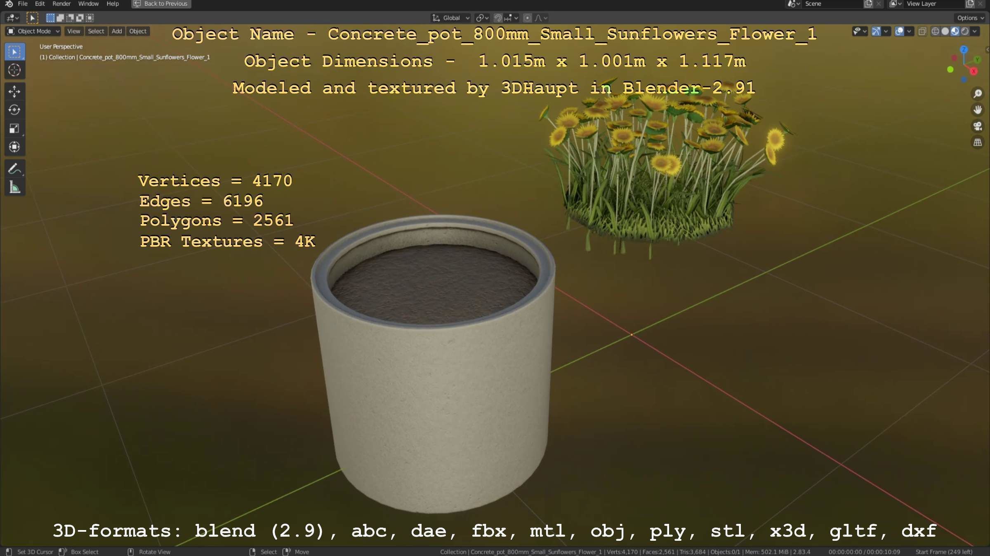The image size is (990, 556).
Task: Select the Transform tool
Action: pos(14,147)
